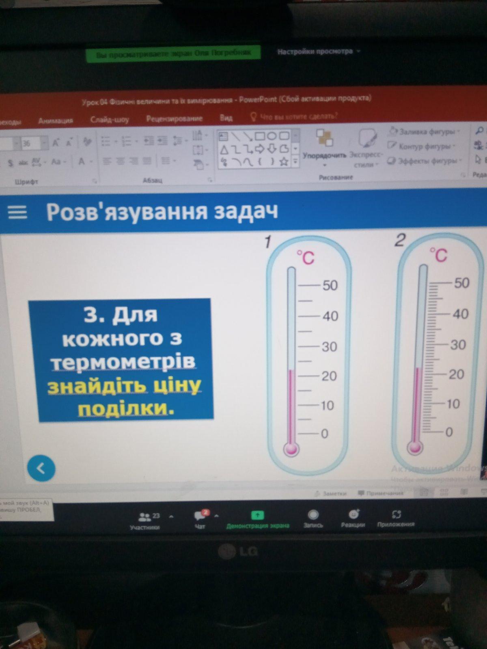Expand the shapes gallery more button
Viewport: 487px width, 649px height.
point(296,161)
